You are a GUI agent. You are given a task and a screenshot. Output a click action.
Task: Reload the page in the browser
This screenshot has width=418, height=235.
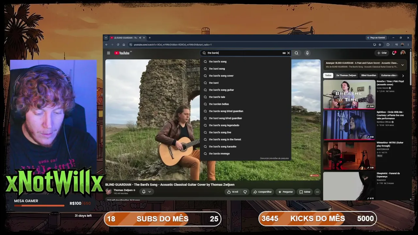pyautogui.click(x=118, y=45)
